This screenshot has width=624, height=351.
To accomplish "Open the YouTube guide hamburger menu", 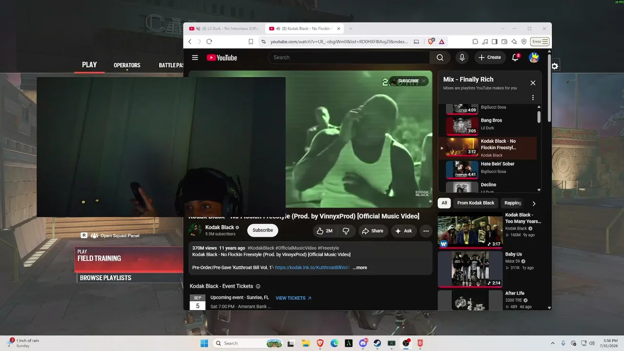I will pos(195,58).
